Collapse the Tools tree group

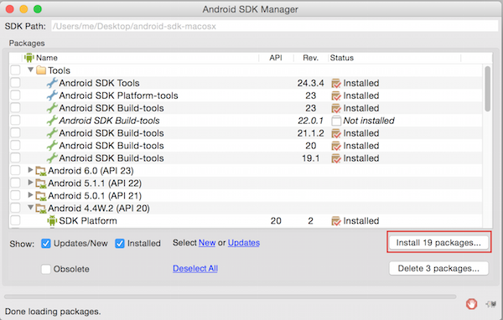point(30,70)
